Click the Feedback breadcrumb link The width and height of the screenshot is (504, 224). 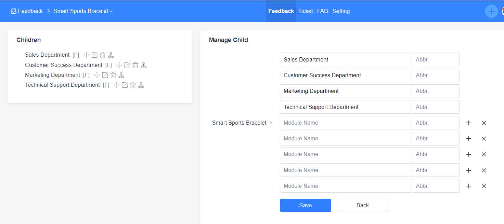point(27,11)
